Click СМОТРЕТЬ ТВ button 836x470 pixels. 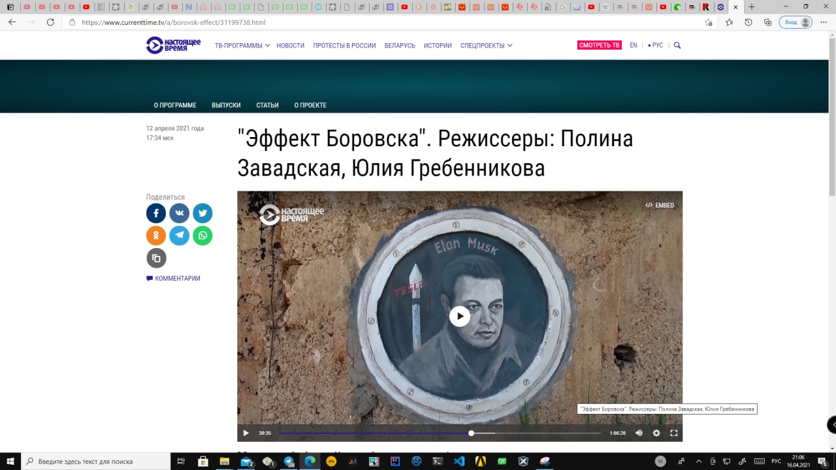coord(600,45)
